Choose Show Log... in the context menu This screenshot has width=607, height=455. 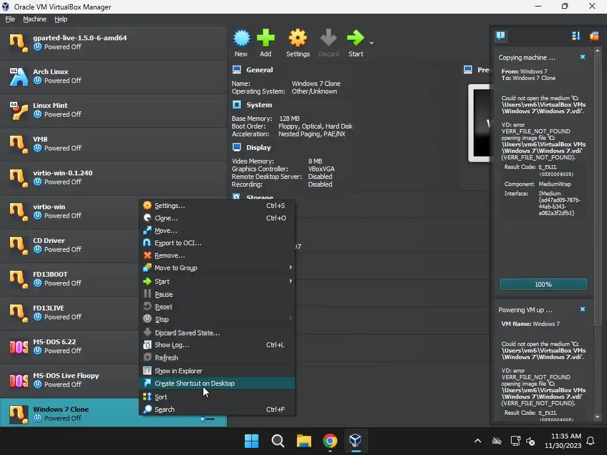click(x=217, y=345)
